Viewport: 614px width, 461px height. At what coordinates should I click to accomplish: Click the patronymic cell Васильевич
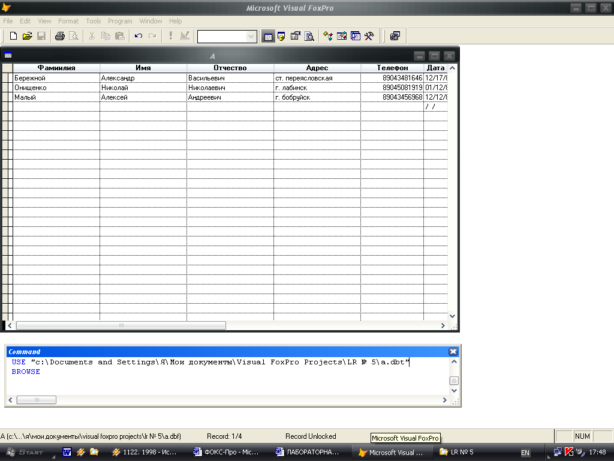point(230,78)
